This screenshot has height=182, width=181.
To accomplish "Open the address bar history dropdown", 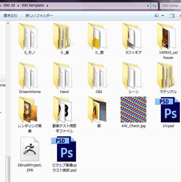I will click(x=148, y=6).
